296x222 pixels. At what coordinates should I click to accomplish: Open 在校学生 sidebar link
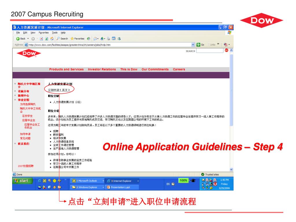(27, 116)
